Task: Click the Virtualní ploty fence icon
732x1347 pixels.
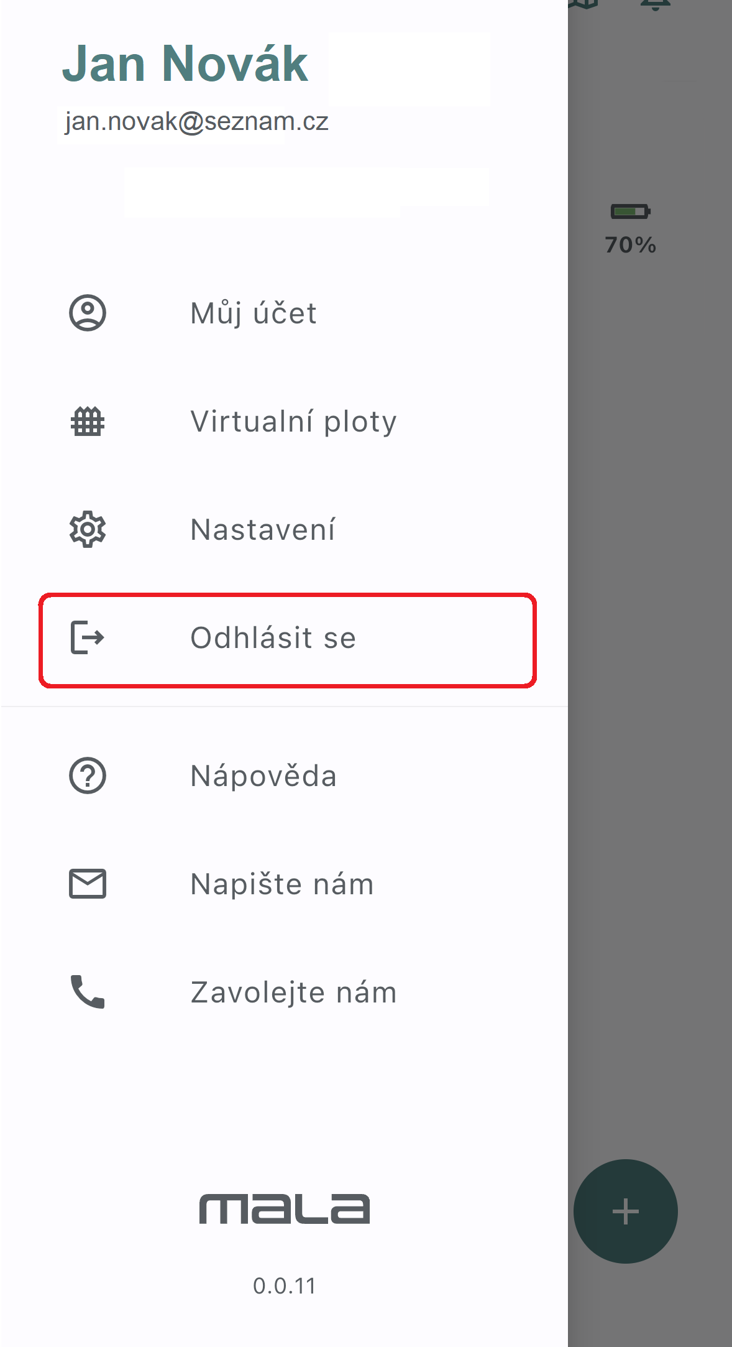Action: (x=88, y=422)
